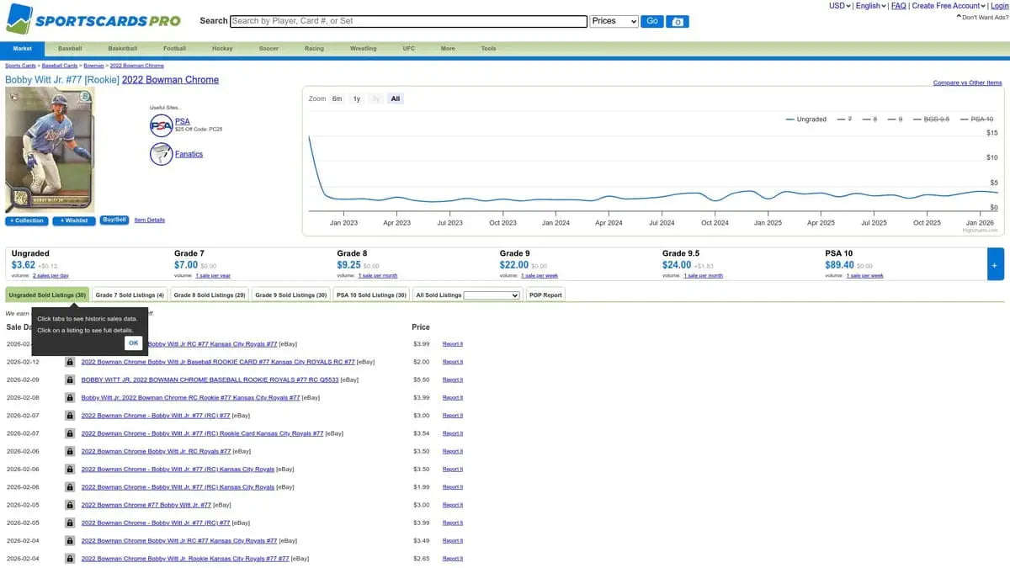Click lock icon beside the $2.65 listing
The height and width of the screenshot is (568, 1010).
tap(70, 559)
